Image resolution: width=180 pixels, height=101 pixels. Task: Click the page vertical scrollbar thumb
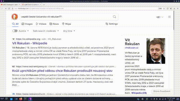[x=174, y=20]
